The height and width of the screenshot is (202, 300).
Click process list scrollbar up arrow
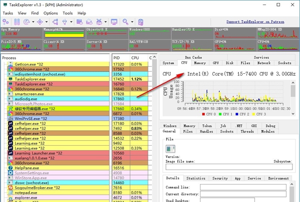(154, 57)
